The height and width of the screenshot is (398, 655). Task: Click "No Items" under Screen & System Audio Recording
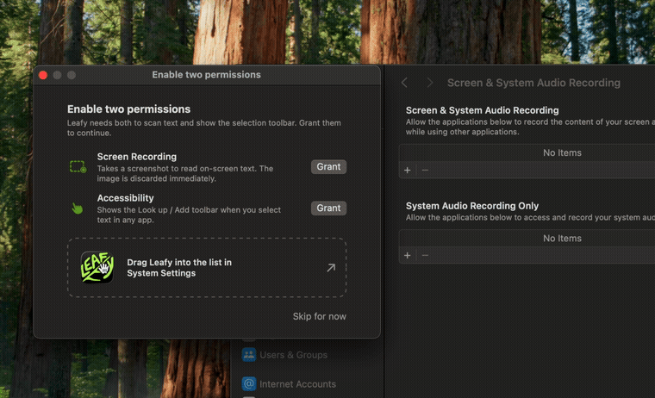(x=562, y=152)
